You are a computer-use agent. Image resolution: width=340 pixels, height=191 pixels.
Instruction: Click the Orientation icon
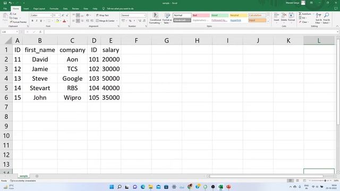[88, 15]
